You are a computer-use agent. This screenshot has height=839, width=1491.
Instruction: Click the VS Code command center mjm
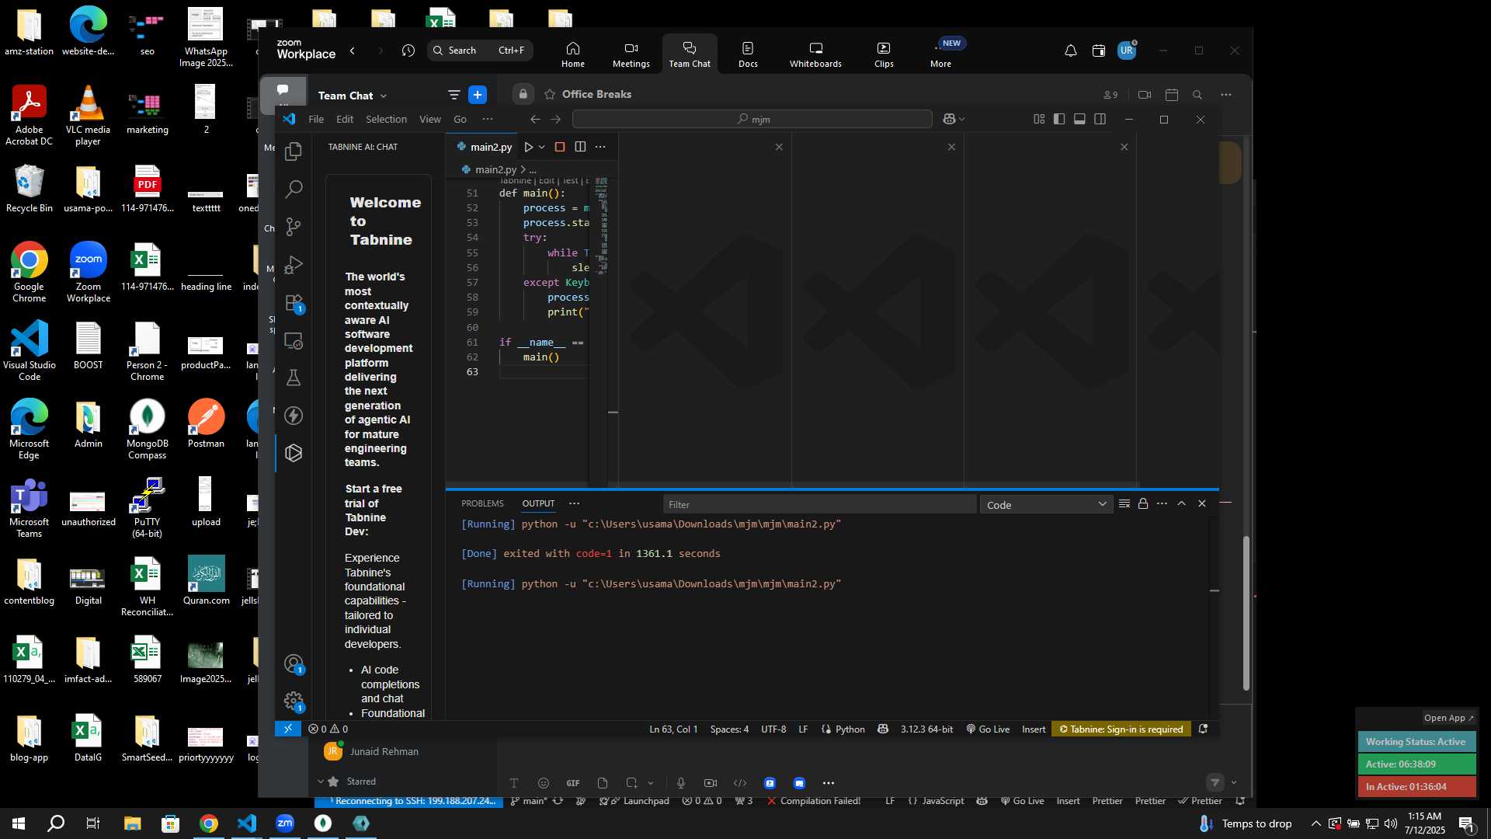tap(752, 119)
